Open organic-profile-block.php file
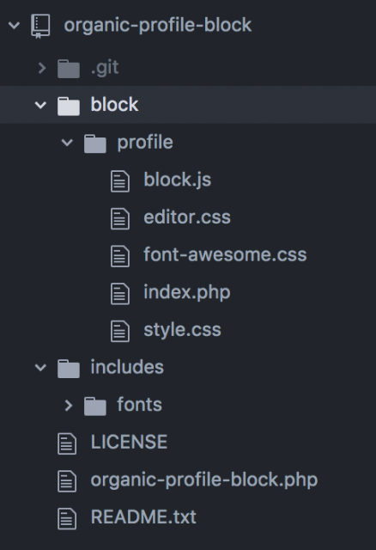This screenshot has height=550, width=376. (204, 480)
